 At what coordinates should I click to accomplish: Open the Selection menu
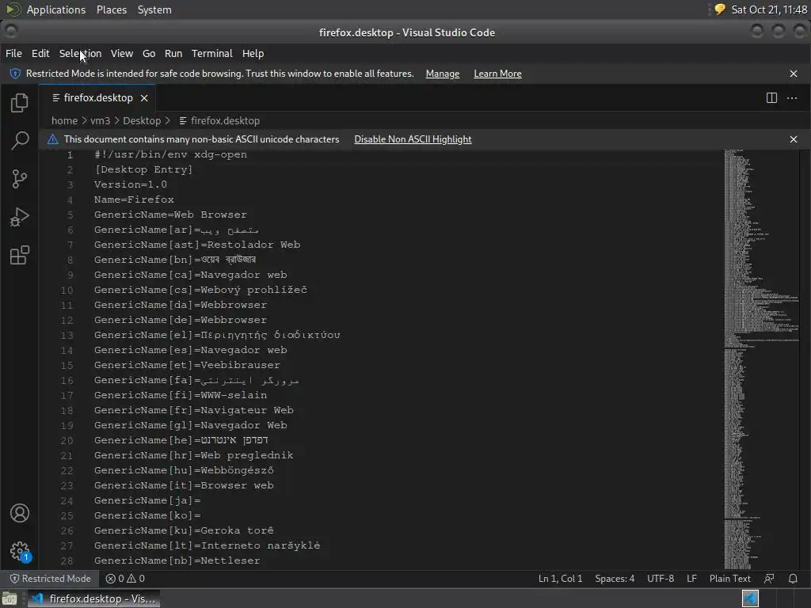pyautogui.click(x=80, y=53)
